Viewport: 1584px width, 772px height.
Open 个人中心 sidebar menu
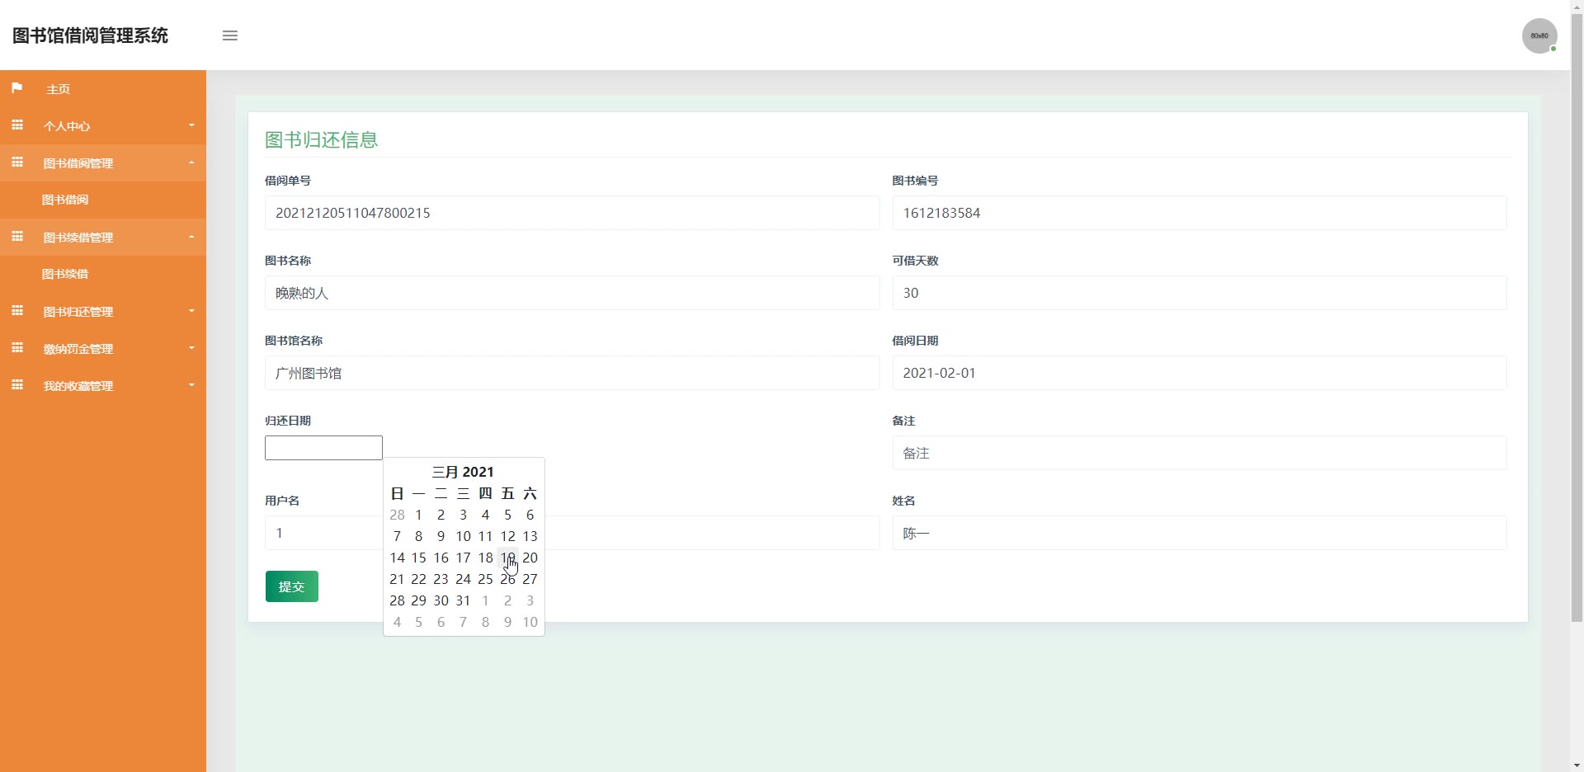[x=103, y=125]
